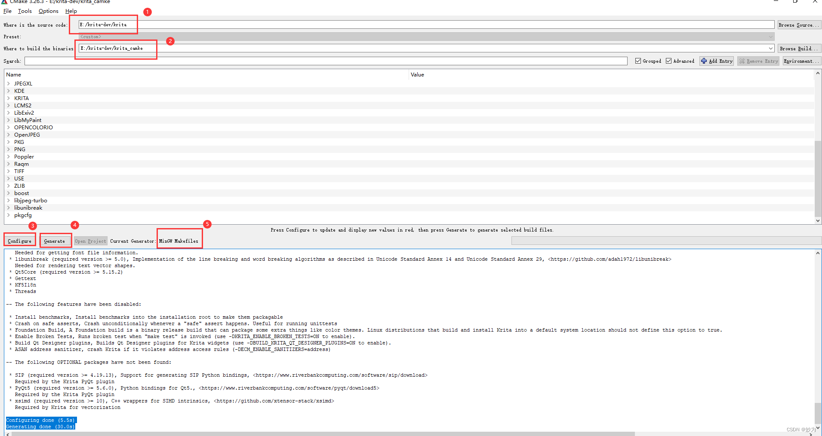Open the build binaries path dropdown

pyautogui.click(x=770, y=49)
